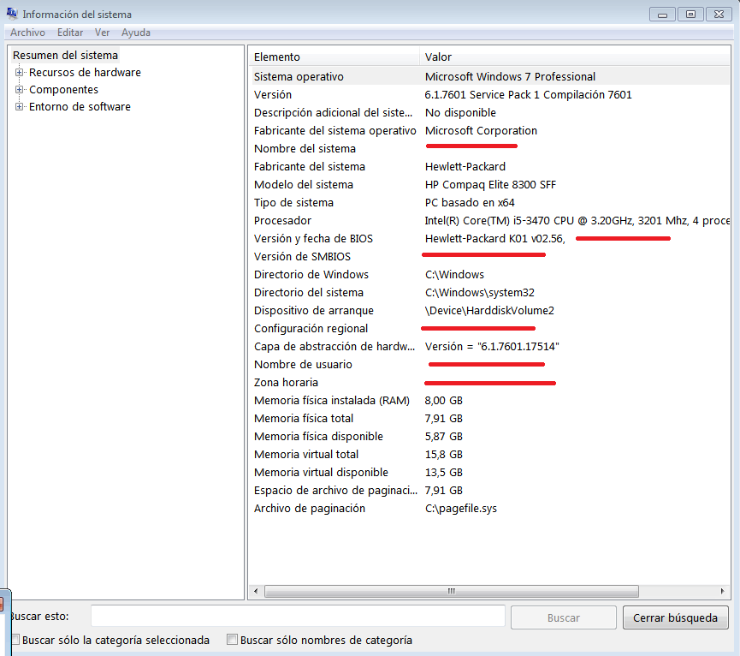Screen dimensions: 740x656
Task: Expand Recursos de hardware node
Action: tap(19, 72)
